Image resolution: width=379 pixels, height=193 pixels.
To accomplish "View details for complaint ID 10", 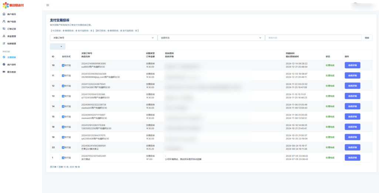I will click(x=352, y=65).
